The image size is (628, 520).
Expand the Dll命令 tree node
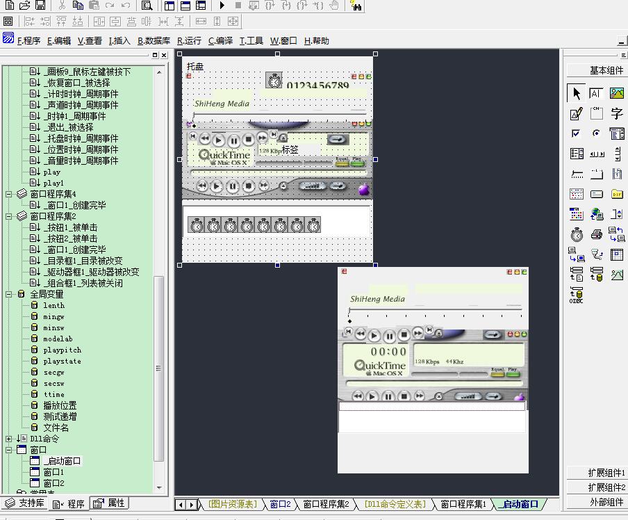tap(9, 439)
